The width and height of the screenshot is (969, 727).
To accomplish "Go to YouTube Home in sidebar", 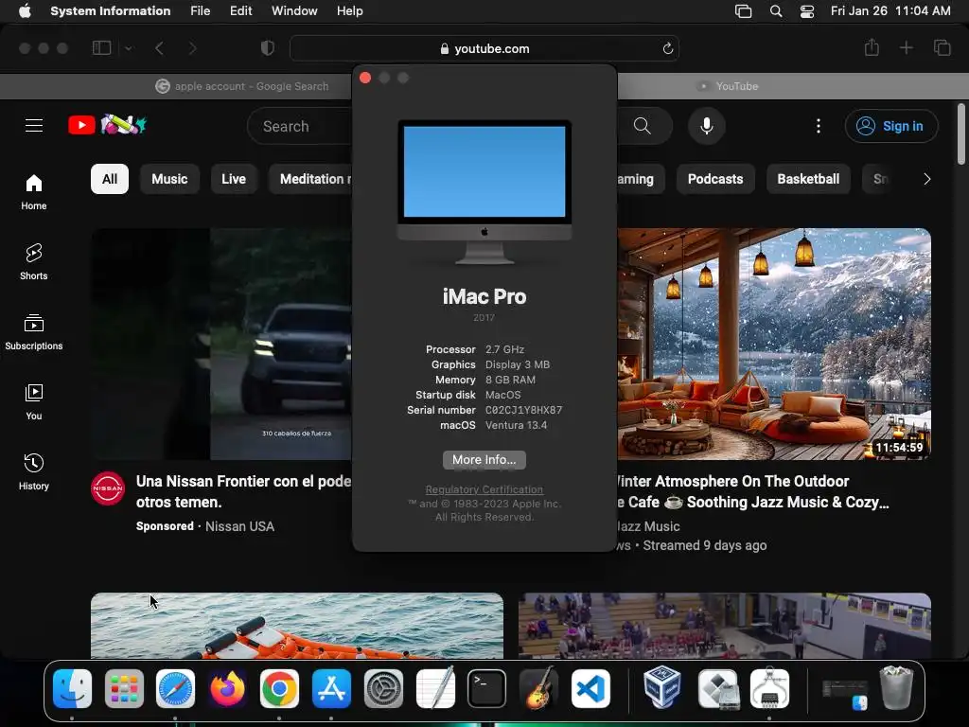I will tap(34, 191).
